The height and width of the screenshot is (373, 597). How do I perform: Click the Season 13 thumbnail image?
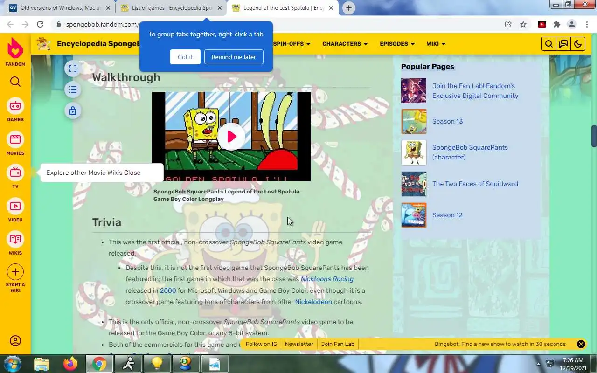(x=414, y=122)
